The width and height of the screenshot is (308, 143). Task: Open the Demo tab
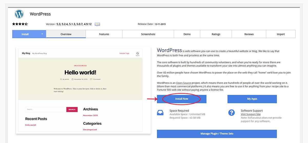coord(187,34)
